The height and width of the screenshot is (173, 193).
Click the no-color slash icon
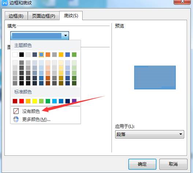click(x=16, y=111)
